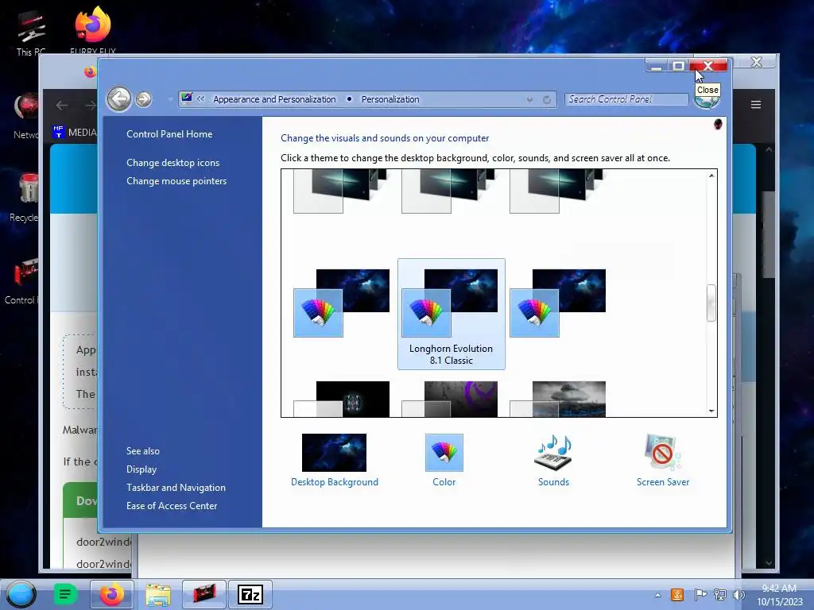
Task: Click the Start orb on taskbar
Action: pos(21,594)
